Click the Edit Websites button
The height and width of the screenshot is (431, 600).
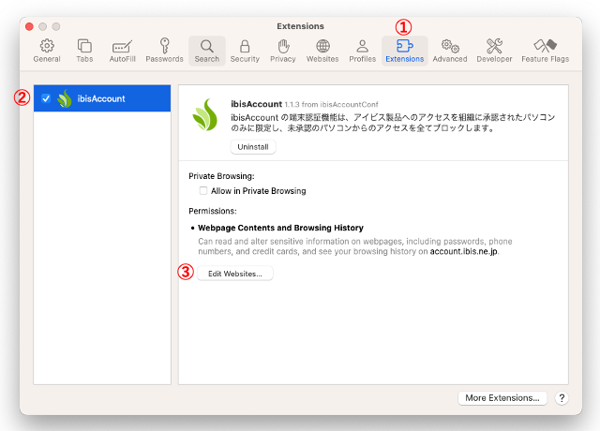[234, 274]
